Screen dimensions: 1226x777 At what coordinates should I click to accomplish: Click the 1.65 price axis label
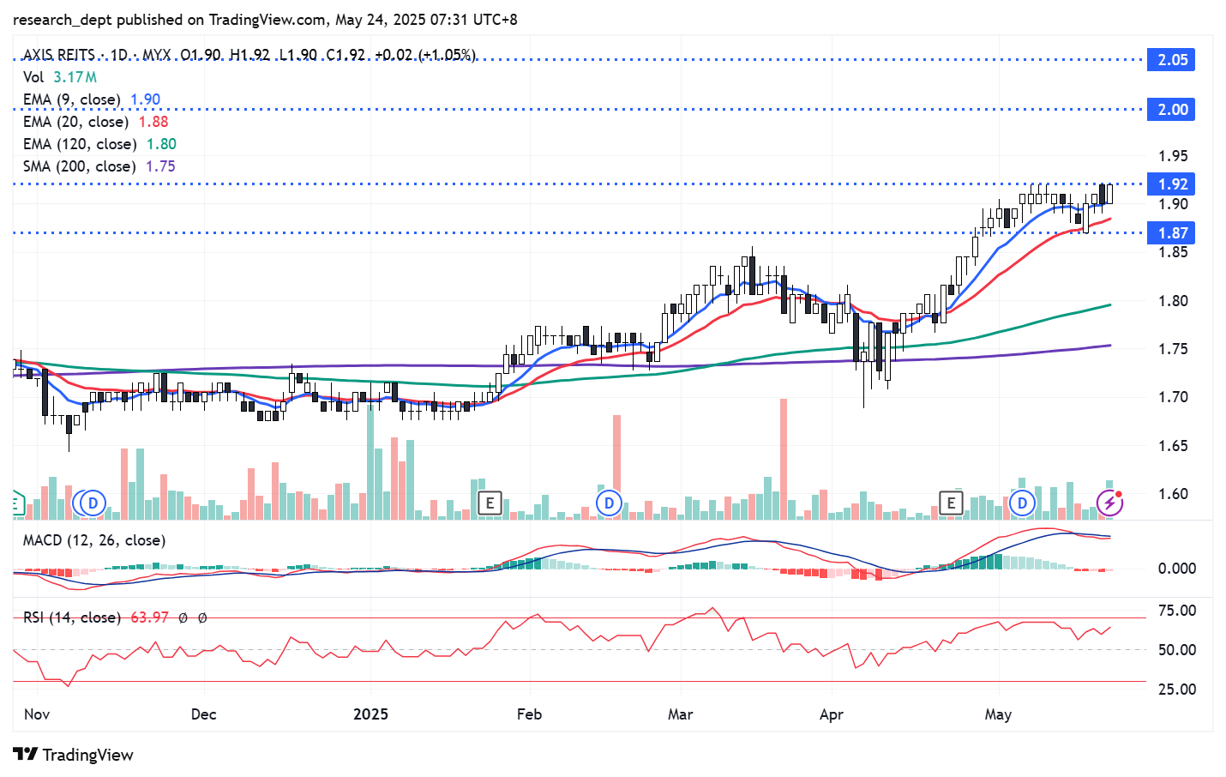click(1173, 446)
